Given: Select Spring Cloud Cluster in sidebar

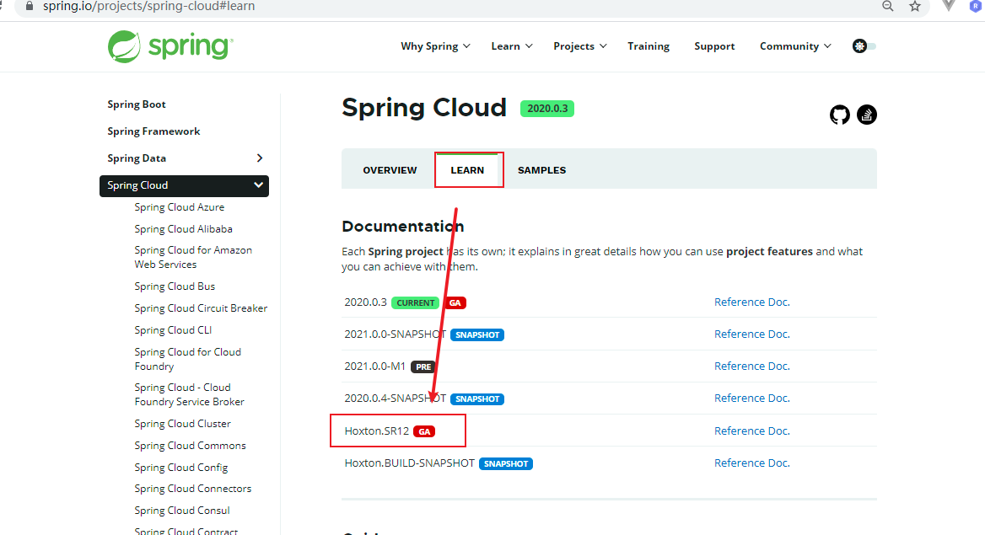Looking at the screenshot, I should click(x=182, y=424).
